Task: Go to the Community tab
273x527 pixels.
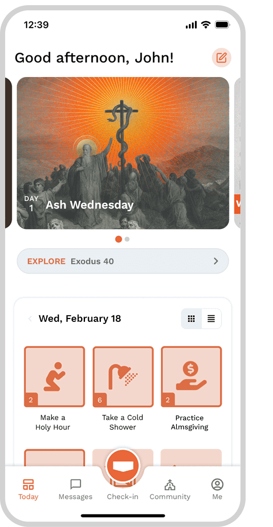Action: pyautogui.click(x=170, y=490)
